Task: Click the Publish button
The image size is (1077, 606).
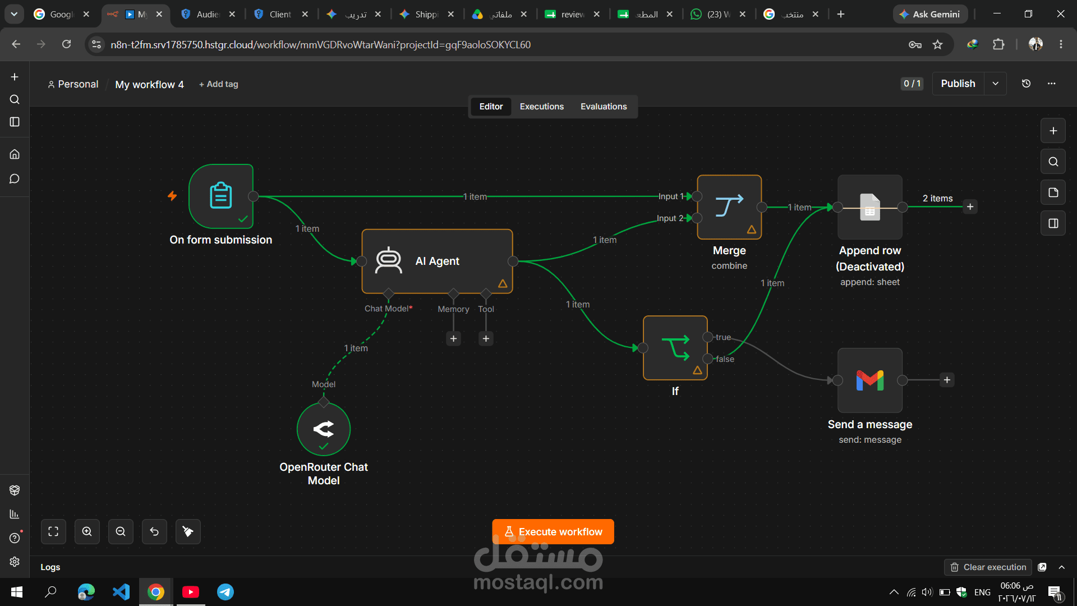Action: (958, 84)
